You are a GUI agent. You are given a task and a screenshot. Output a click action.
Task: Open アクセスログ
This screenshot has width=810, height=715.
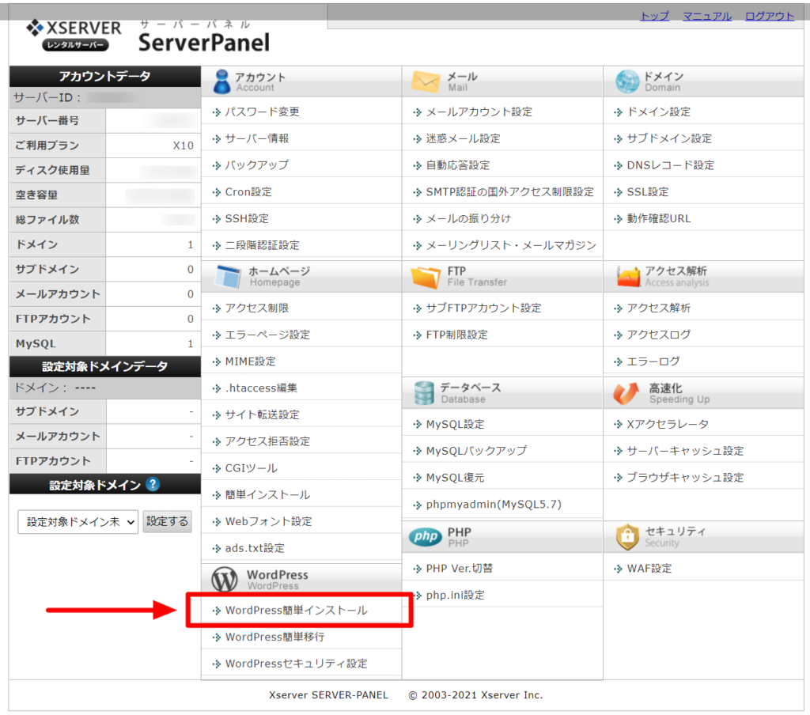pos(659,335)
